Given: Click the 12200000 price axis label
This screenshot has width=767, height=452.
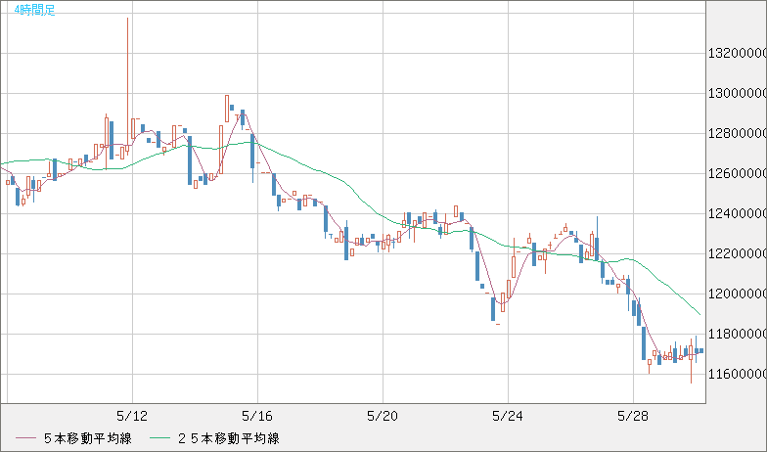Looking at the screenshot, I should (x=738, y=254).
